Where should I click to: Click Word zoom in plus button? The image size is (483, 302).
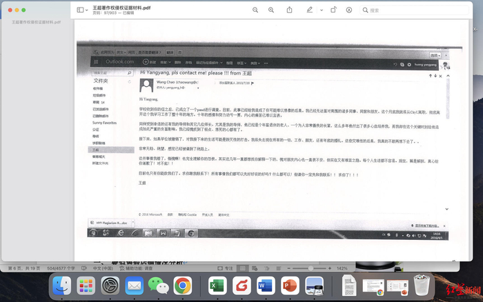(330, 268)
